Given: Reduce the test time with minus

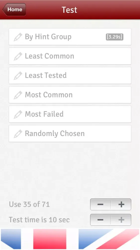Looking at the screenshot, I should pyautogui.click(x=100, y=220).
